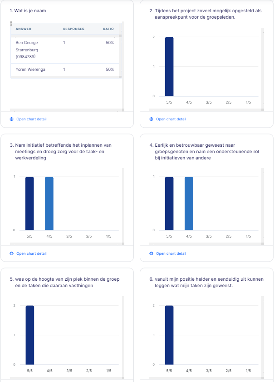Open chart detail link for "Eerlijk en betrouwbaar" question
The image size is (274, 382).
(171, 253)
